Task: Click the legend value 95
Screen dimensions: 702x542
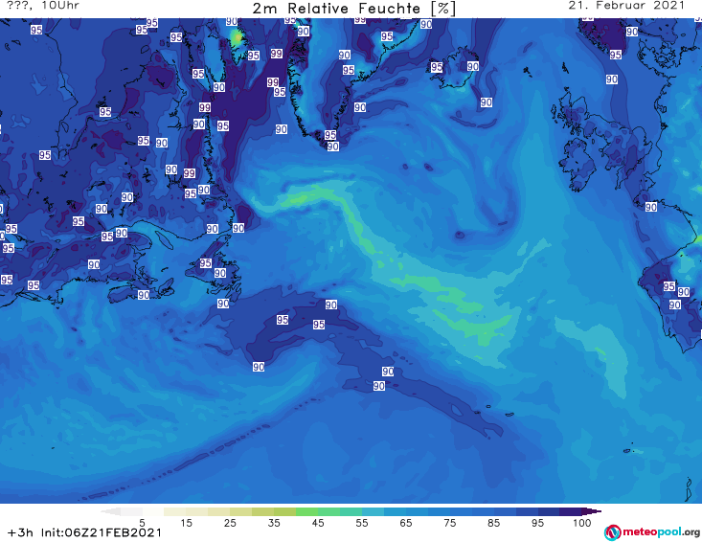Action: click(537, 523)
